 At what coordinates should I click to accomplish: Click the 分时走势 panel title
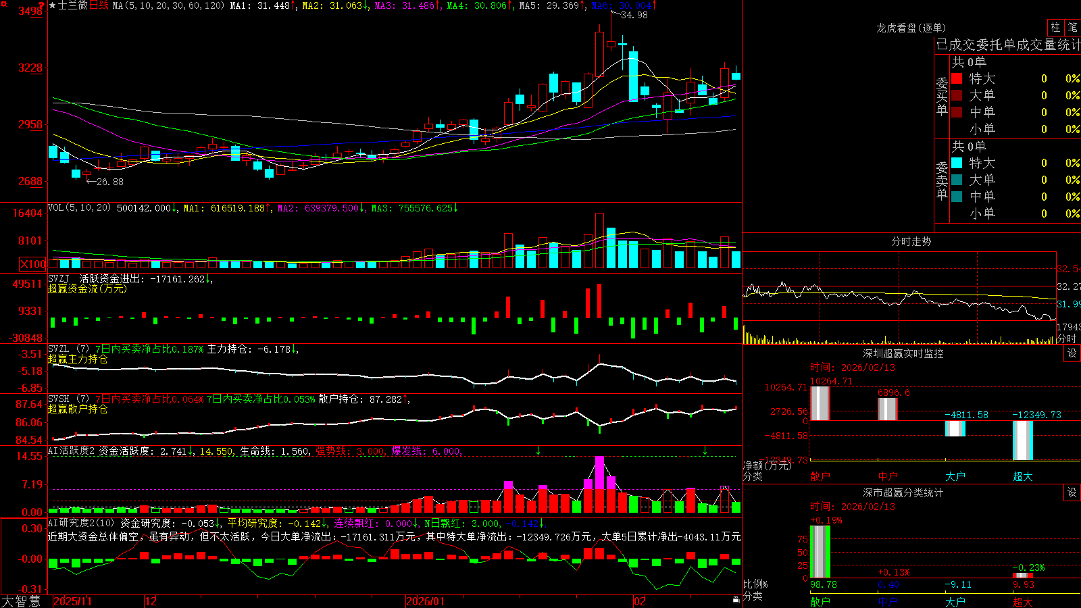[x=911, y=241]
